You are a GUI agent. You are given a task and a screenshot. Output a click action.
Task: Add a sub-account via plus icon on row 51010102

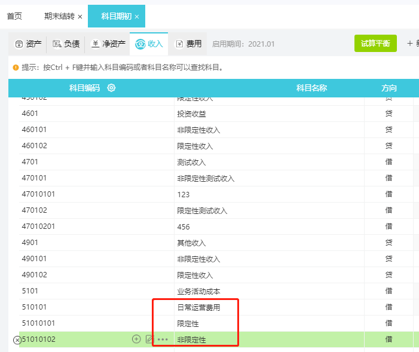[x=136, y=339]
